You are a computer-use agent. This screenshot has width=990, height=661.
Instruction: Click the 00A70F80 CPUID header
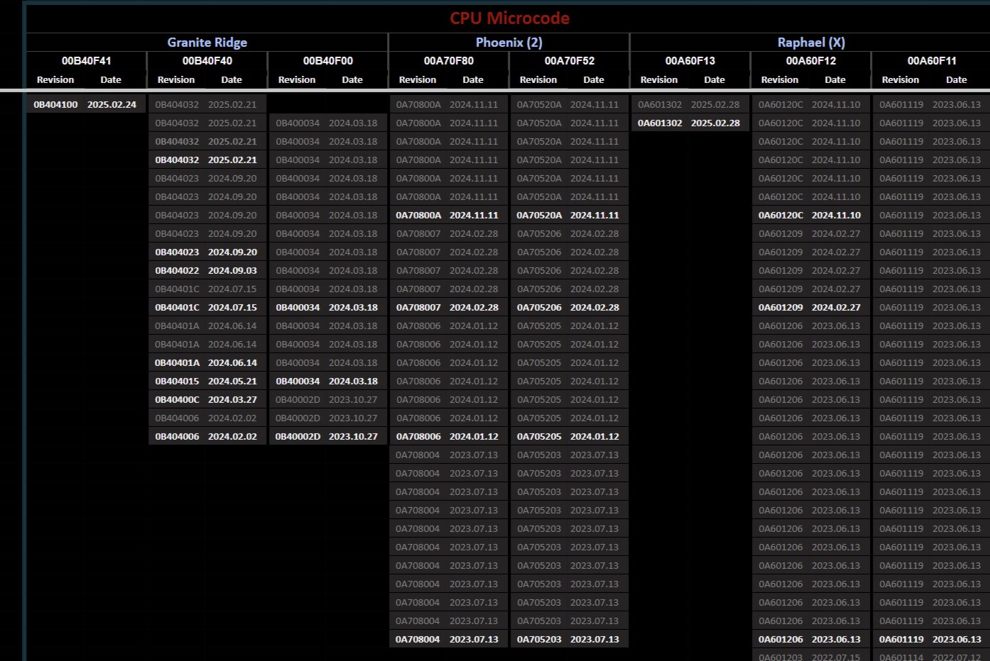449,61
